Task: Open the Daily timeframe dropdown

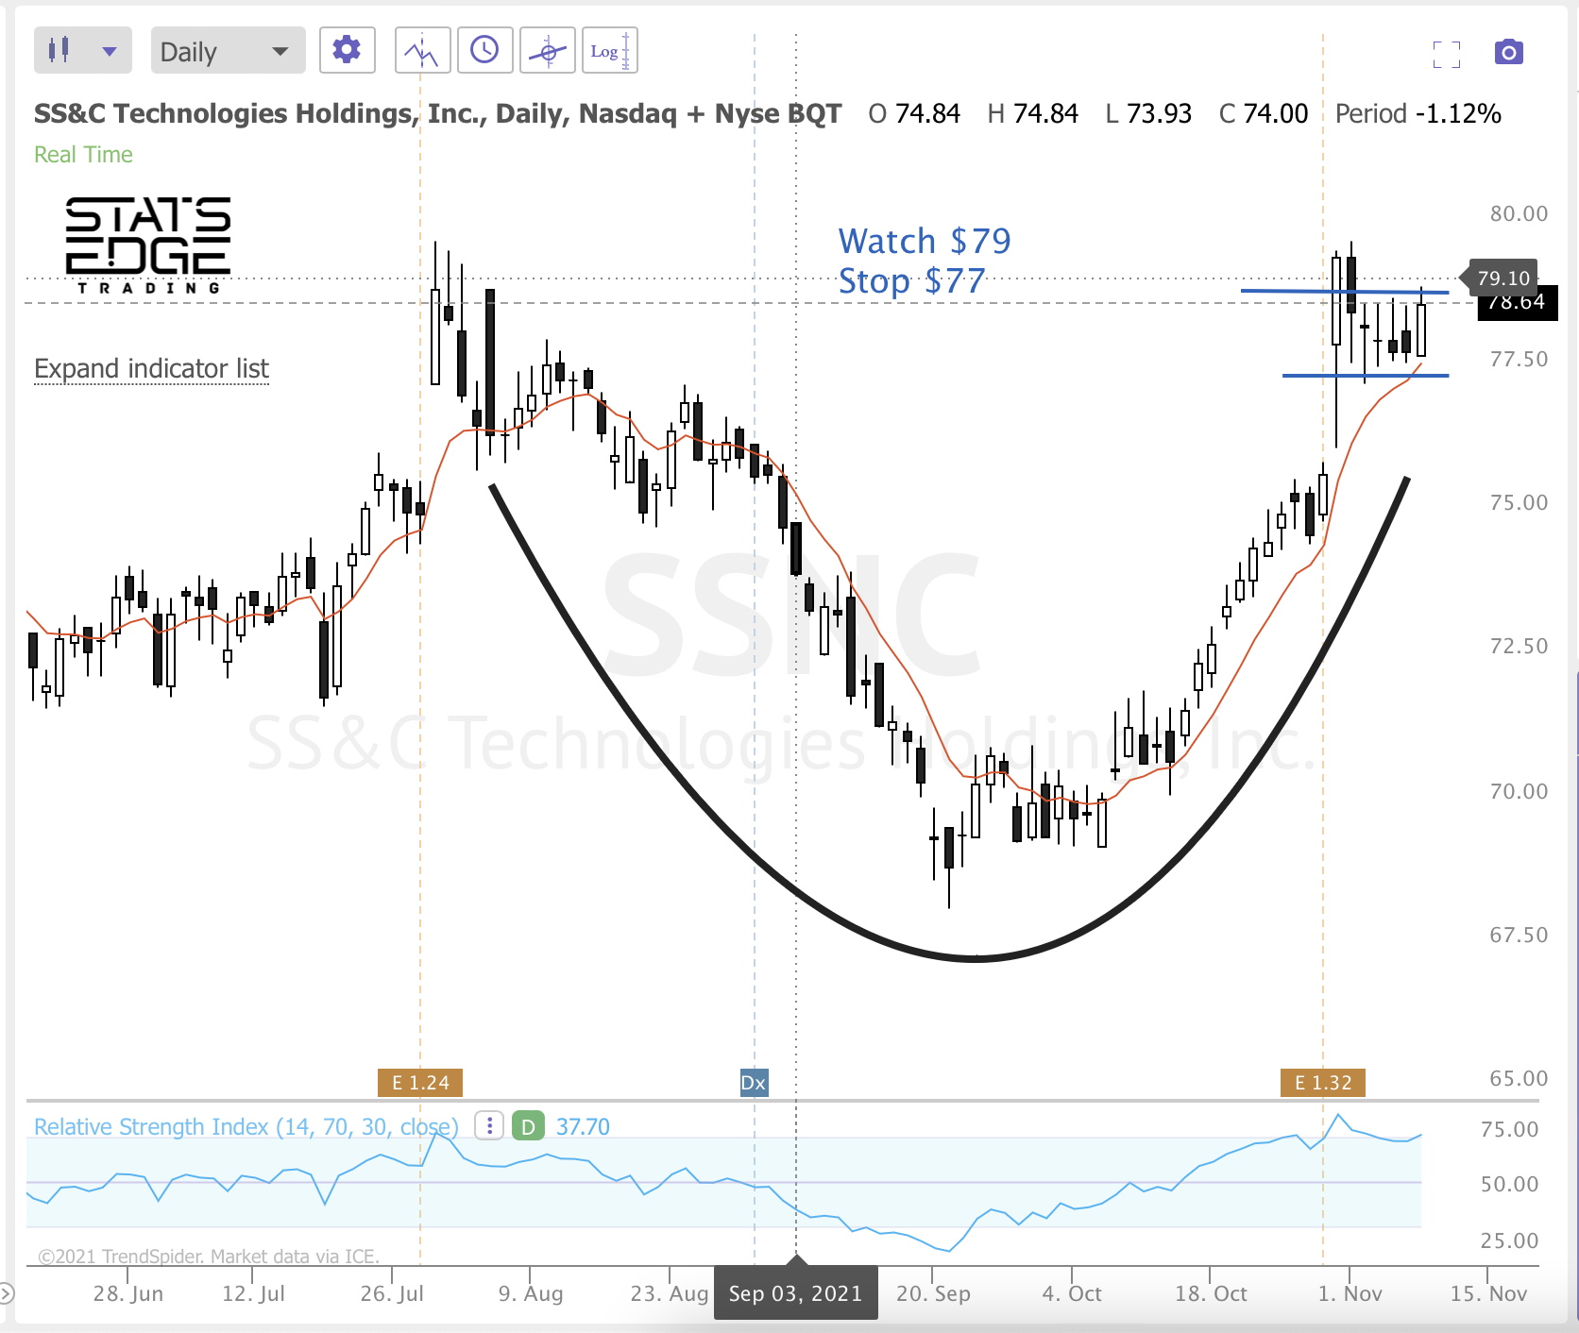Action: [x=227, y=50]
